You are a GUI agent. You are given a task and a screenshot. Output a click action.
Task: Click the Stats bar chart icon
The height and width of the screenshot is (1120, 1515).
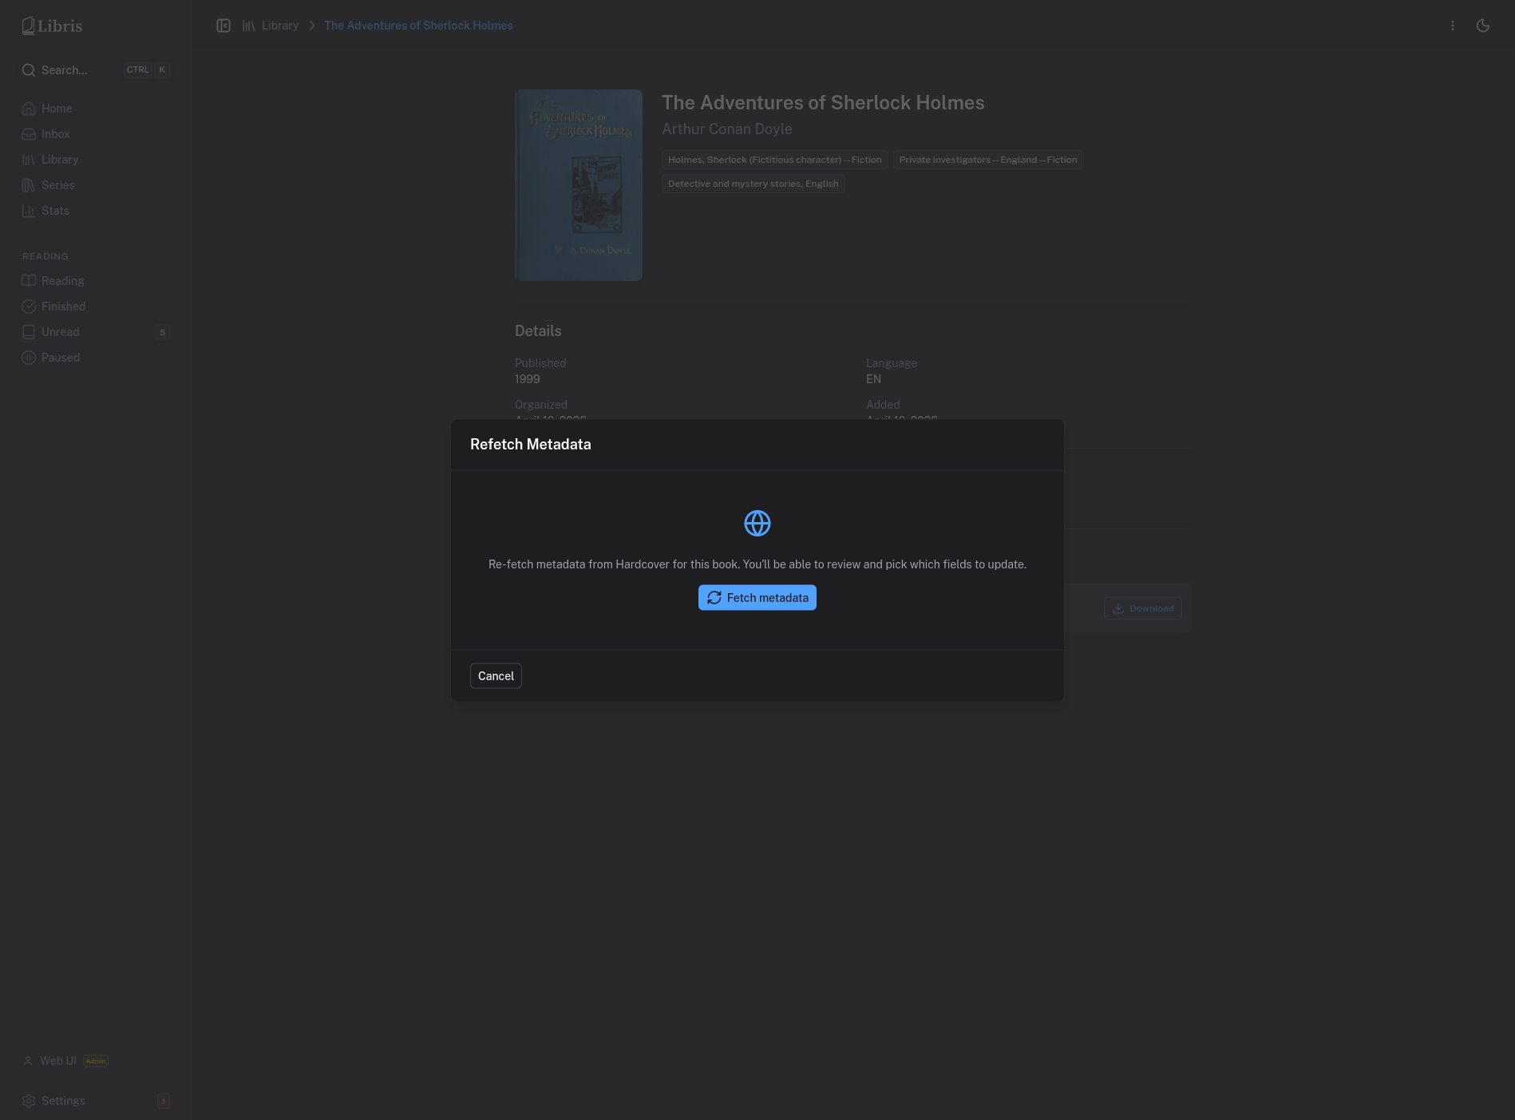(x=29, y=211)
